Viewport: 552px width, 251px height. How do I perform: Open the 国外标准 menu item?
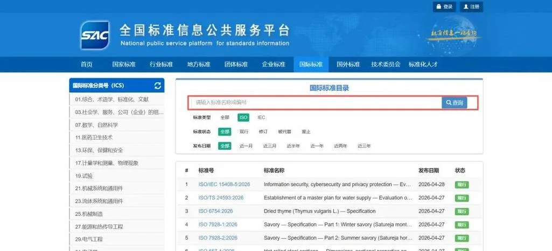[x=348, y=65]
